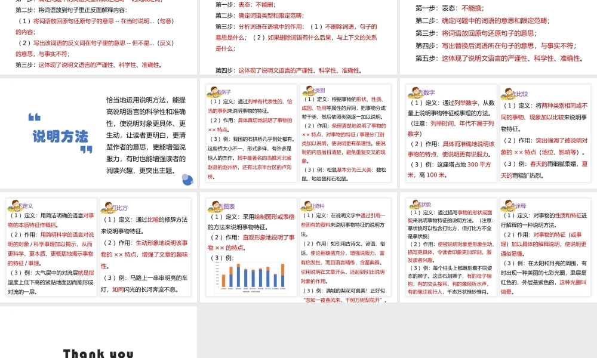
Task: Click the line 第二步：确定词语类型和限定范畴
Action: (260, 16)
